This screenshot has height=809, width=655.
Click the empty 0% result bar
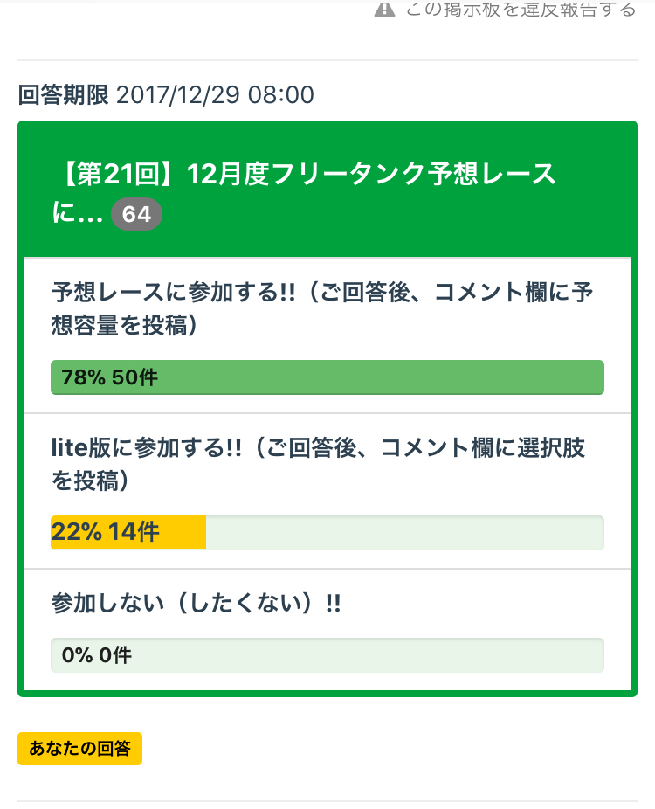367,654
